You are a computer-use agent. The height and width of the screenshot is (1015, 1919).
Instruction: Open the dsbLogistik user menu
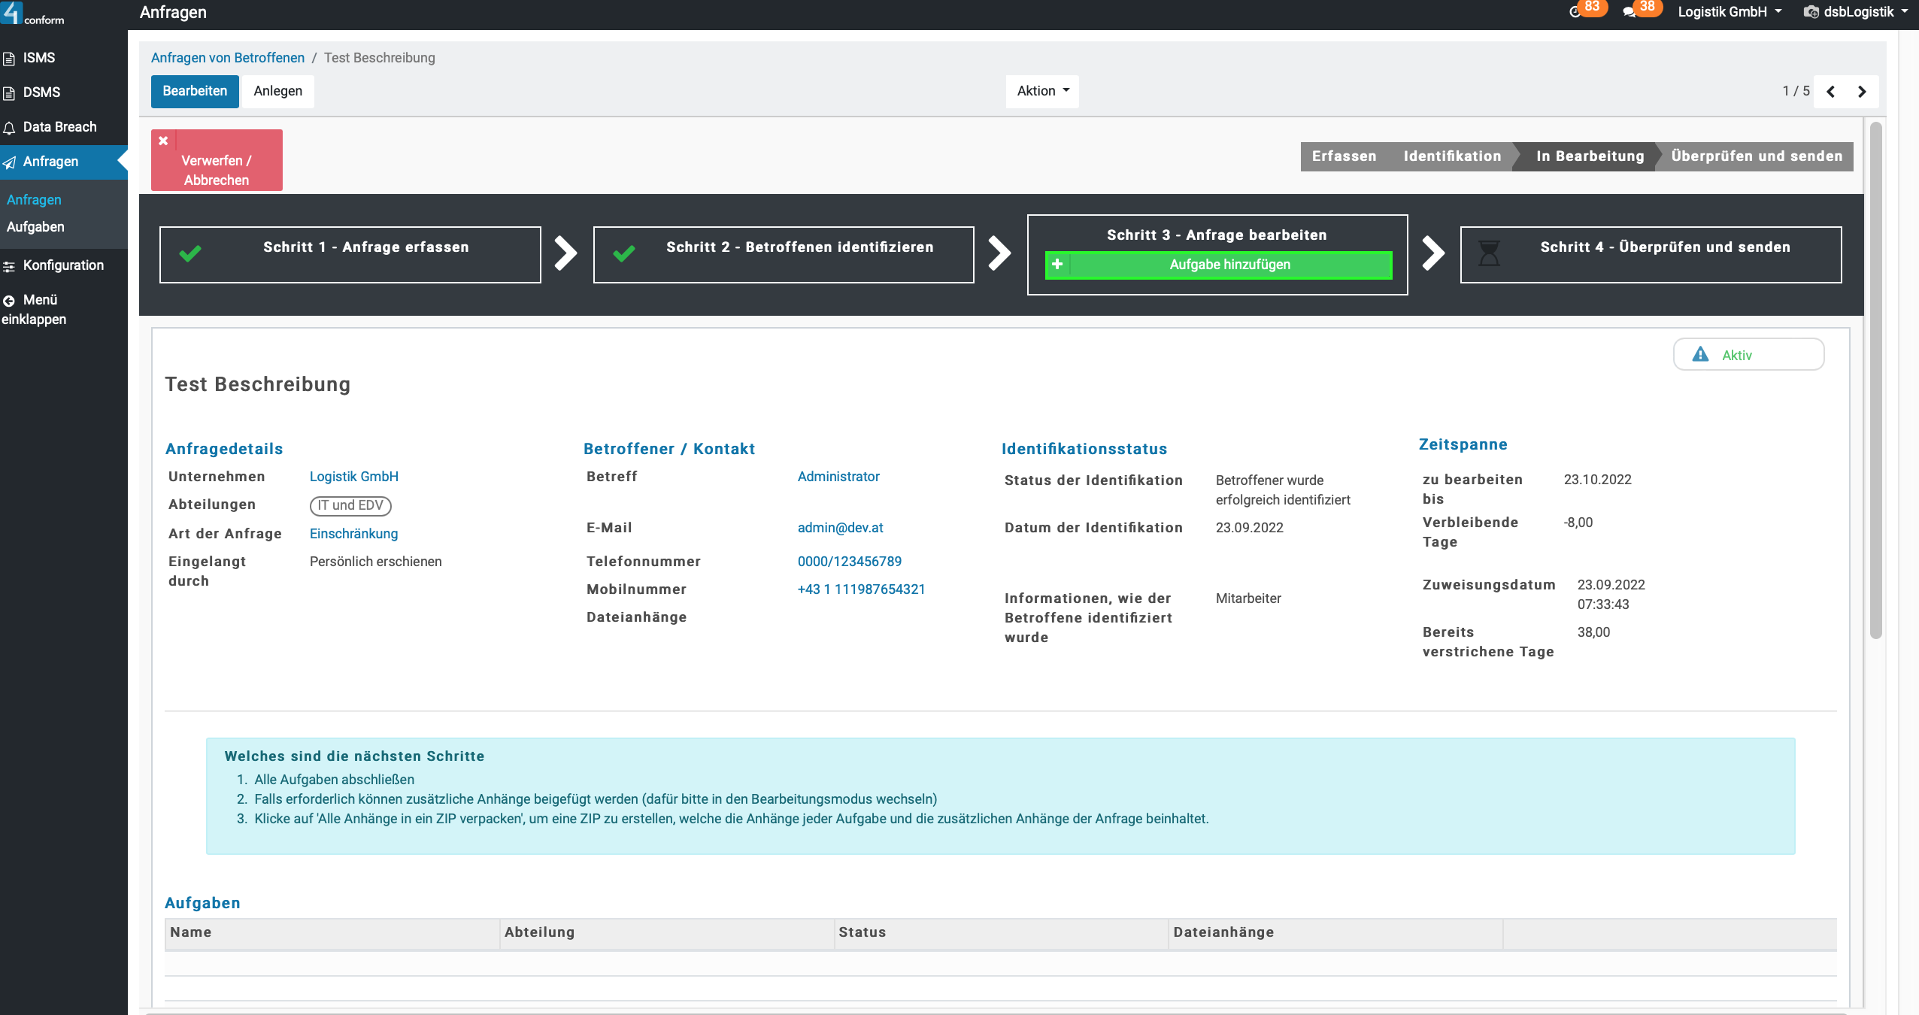[x=1855, y=12]
